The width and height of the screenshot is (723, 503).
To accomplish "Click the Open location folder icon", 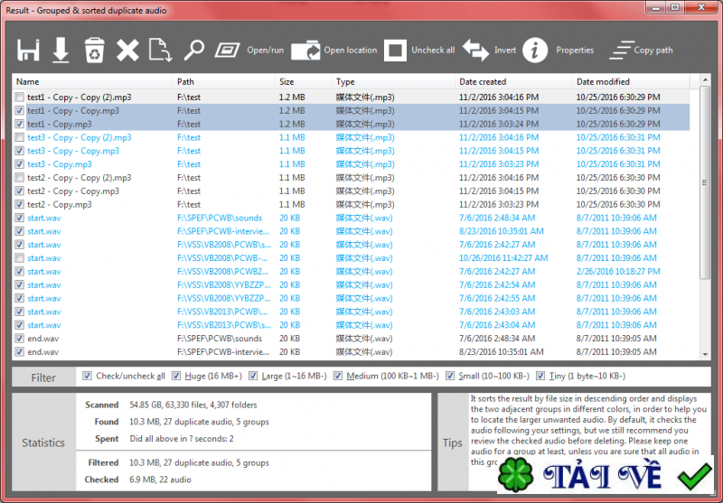I will [305, 51].
